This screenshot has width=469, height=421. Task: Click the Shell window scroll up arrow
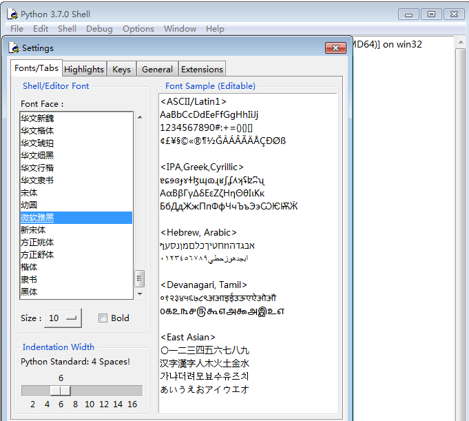(461, 43)
